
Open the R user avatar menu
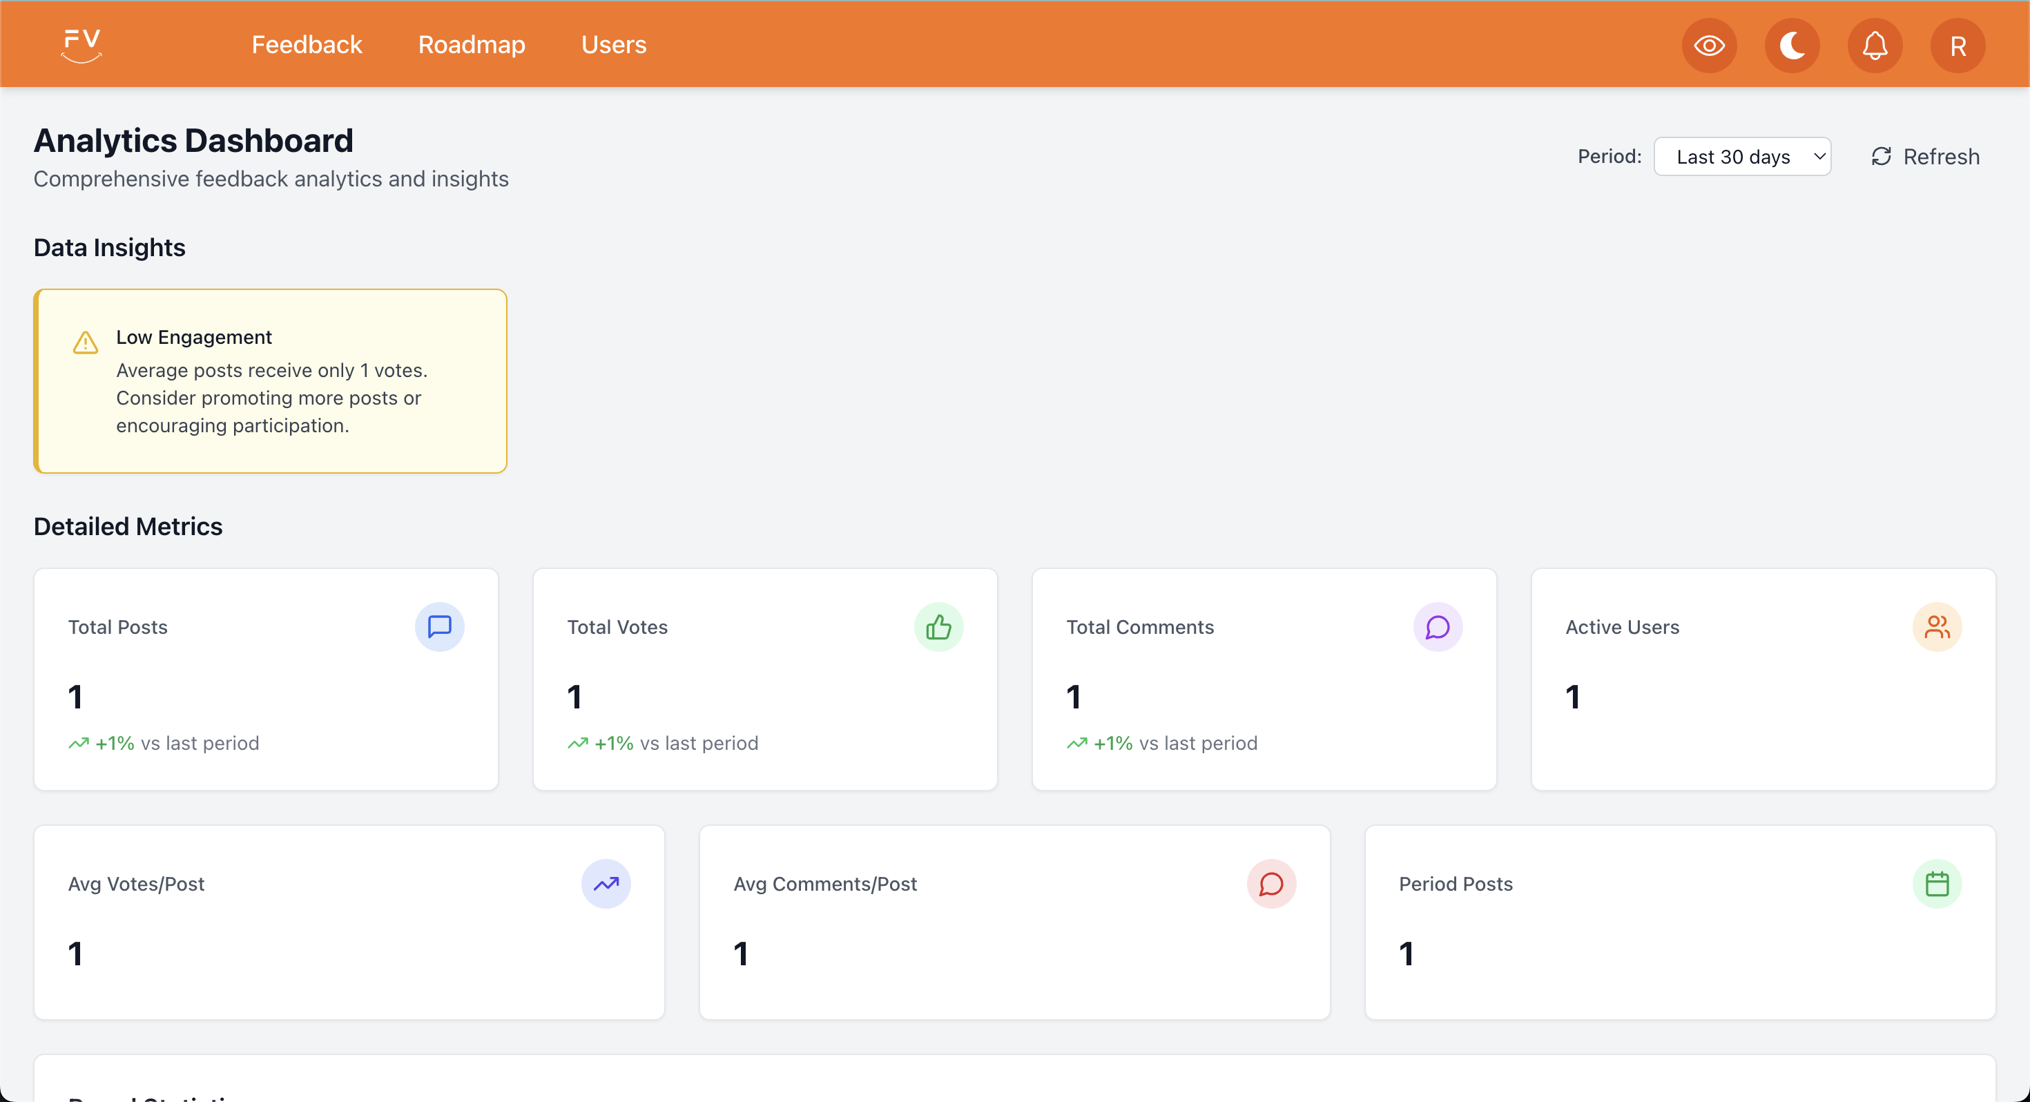[1957, 46]
